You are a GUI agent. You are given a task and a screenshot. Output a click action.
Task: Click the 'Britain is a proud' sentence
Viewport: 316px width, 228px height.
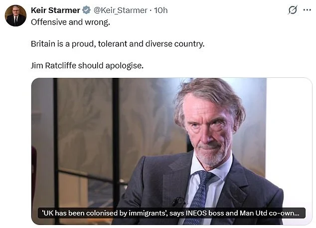click(118, 43)
